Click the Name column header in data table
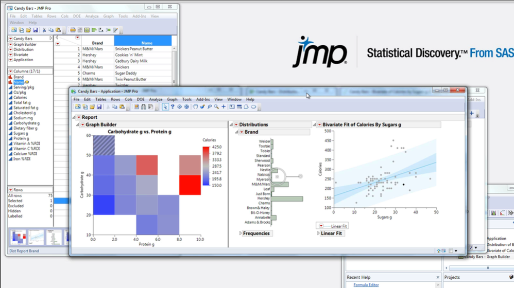Image resolution: width=514 pixels, height=288 pixels. 143,41
